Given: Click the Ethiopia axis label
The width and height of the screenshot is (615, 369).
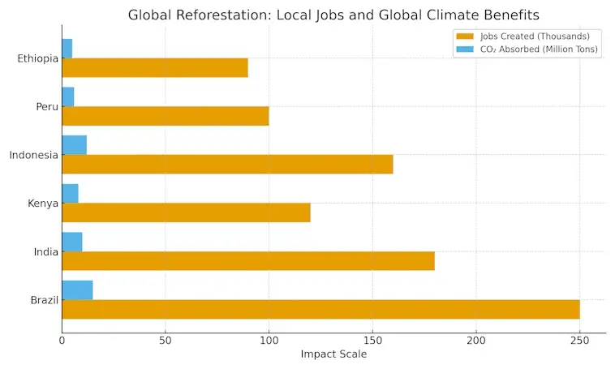Looking at the screenshot, I should coord(37,58).
